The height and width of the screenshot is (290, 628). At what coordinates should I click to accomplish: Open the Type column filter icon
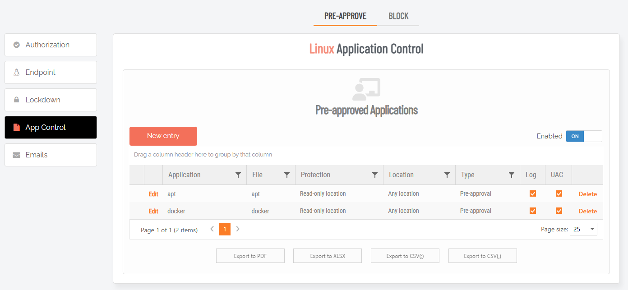pos(512,175)
